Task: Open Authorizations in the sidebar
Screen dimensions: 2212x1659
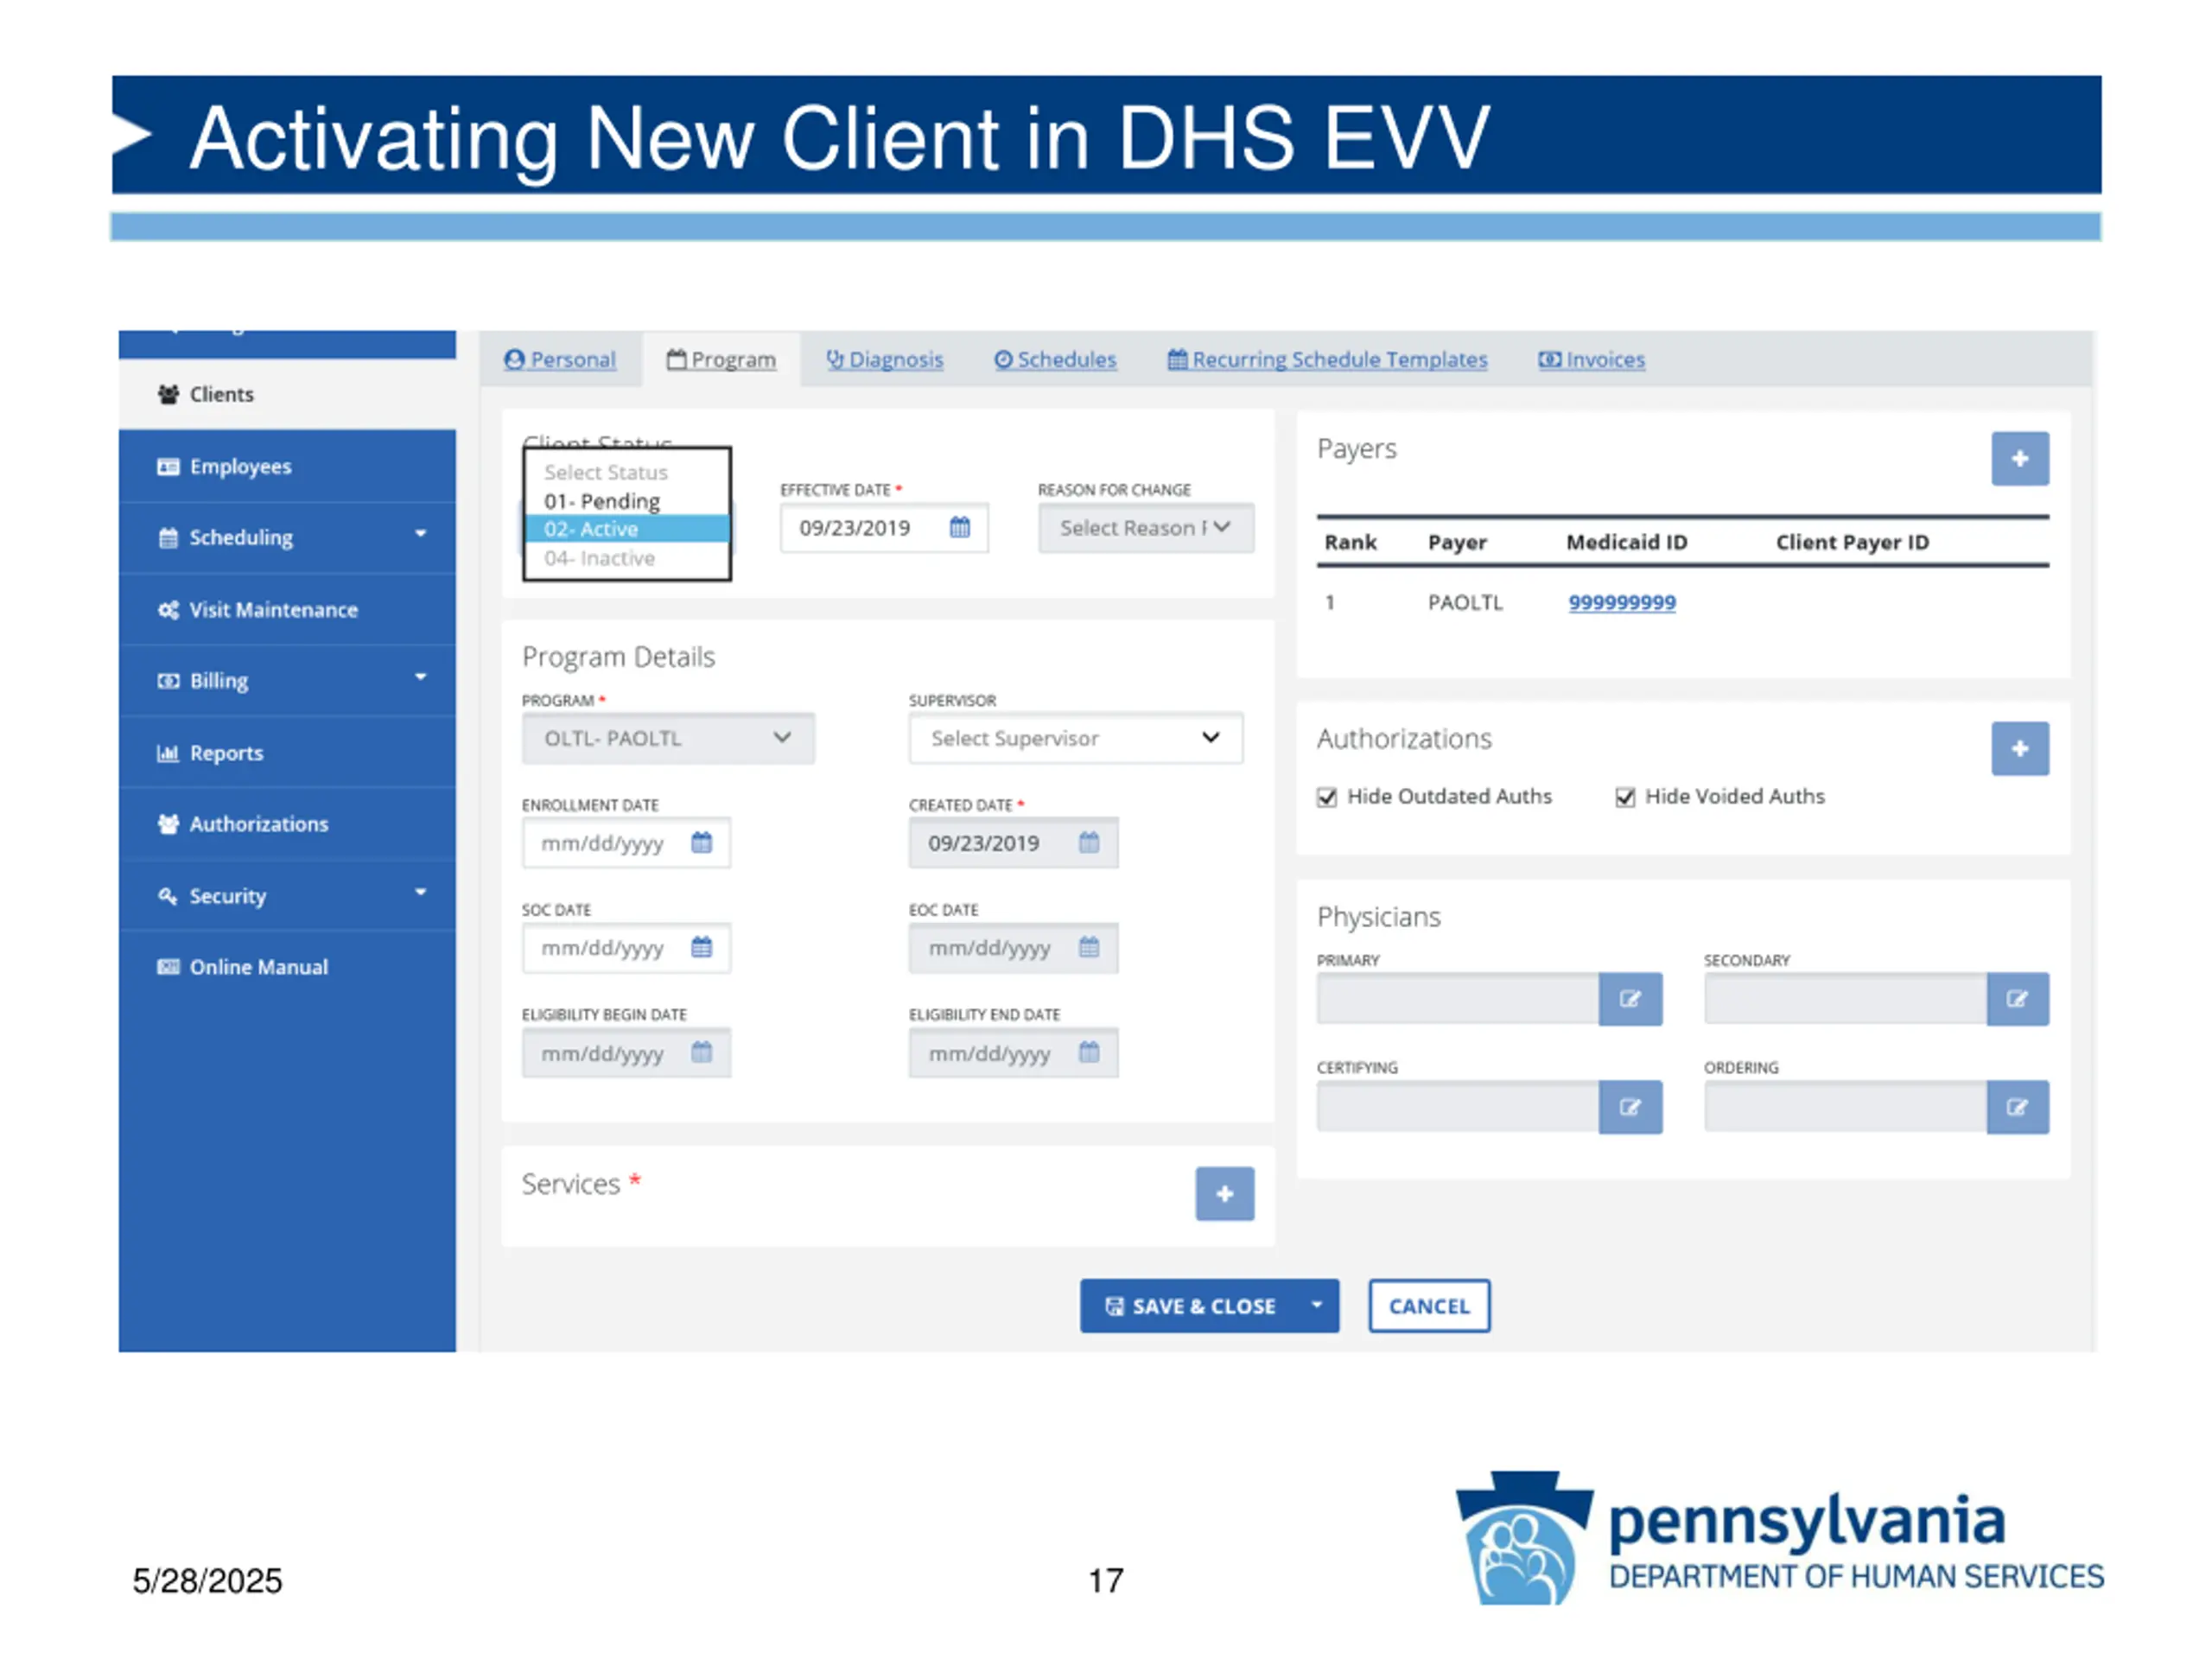Action: pyautogui.click(x=287, y=823)
